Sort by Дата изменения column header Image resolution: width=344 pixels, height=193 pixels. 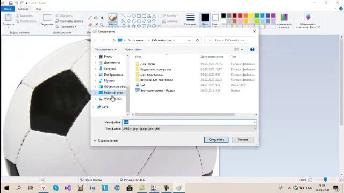(x=211, y=57)
